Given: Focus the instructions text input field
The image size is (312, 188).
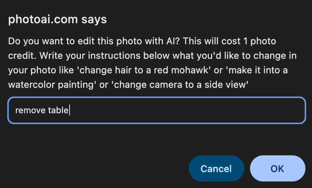Looking at the screenshot, I should click(157, 110).
